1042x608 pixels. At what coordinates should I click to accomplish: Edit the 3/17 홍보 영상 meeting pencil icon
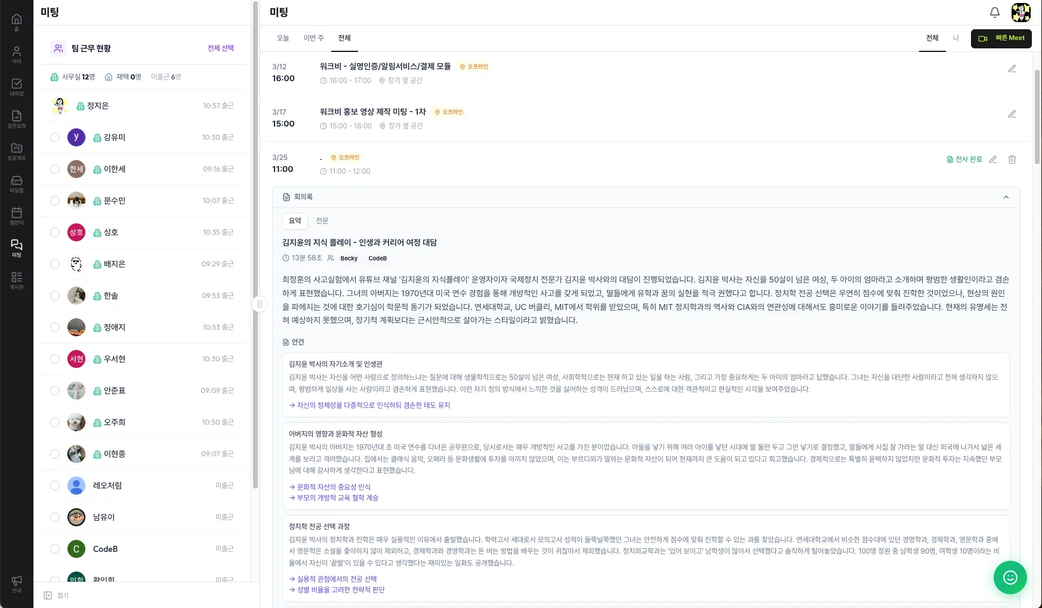[x=1012, y=114]
